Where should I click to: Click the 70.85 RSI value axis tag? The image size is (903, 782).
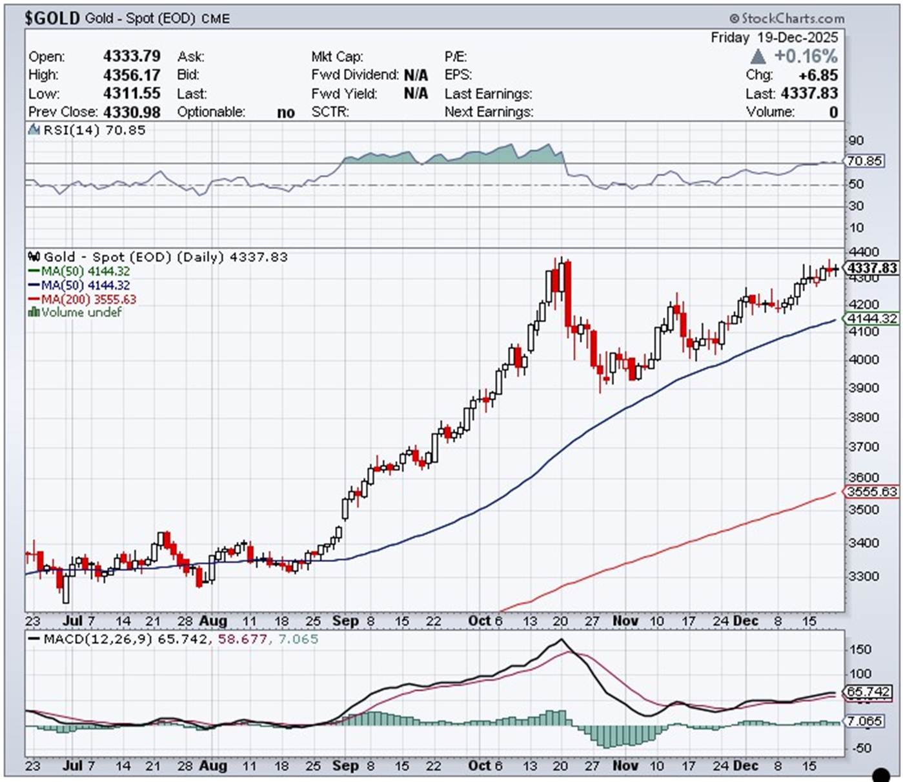pyautogui.click(x=864, y=161)
